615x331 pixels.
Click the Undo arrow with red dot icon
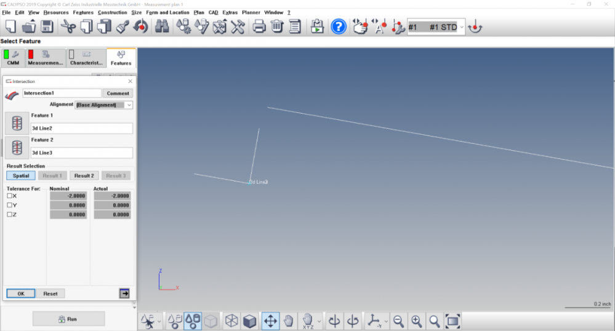pos(141,26)
